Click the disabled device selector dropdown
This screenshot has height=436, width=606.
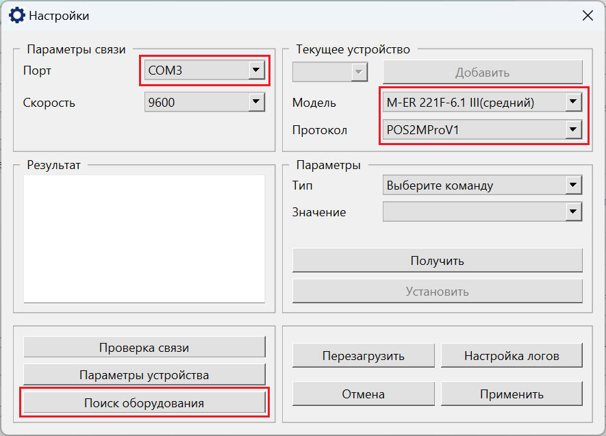330,72
